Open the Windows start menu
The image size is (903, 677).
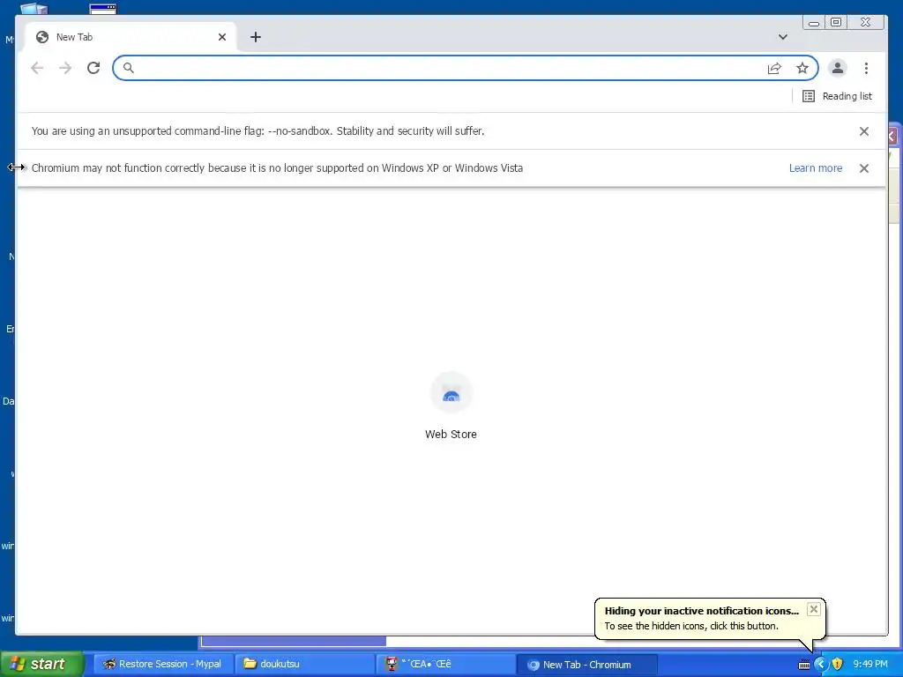pyautogui.click(x=42, y=664)
